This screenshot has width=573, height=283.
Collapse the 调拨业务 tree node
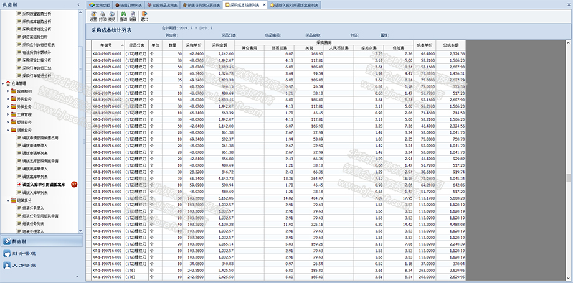click(x=8, y=130)
